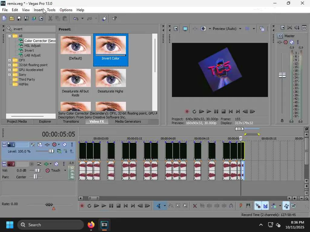The width and height of the screenshot is (310, 232).
Task: Click the Delete X icon in edit toolbar
Action: pos(195,206)
